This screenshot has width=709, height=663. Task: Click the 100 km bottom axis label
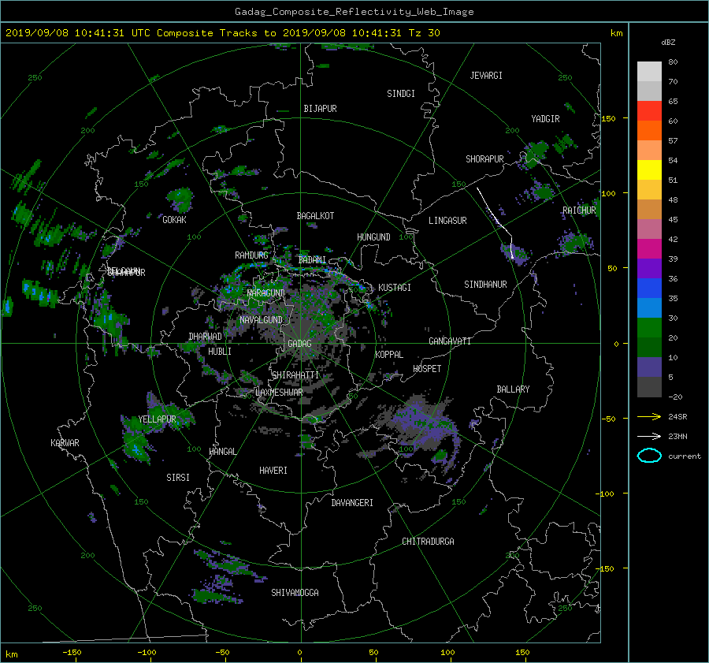(x=447, y=653)
